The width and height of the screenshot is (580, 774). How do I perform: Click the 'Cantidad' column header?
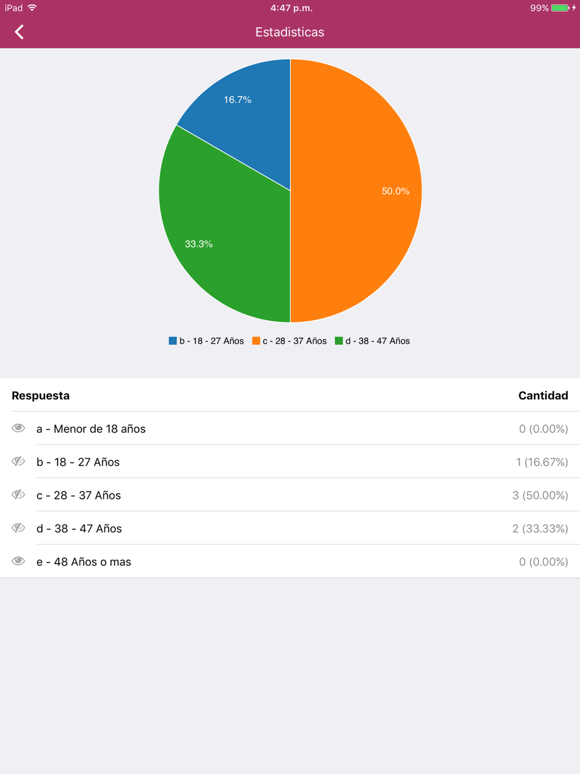[543, 396]
